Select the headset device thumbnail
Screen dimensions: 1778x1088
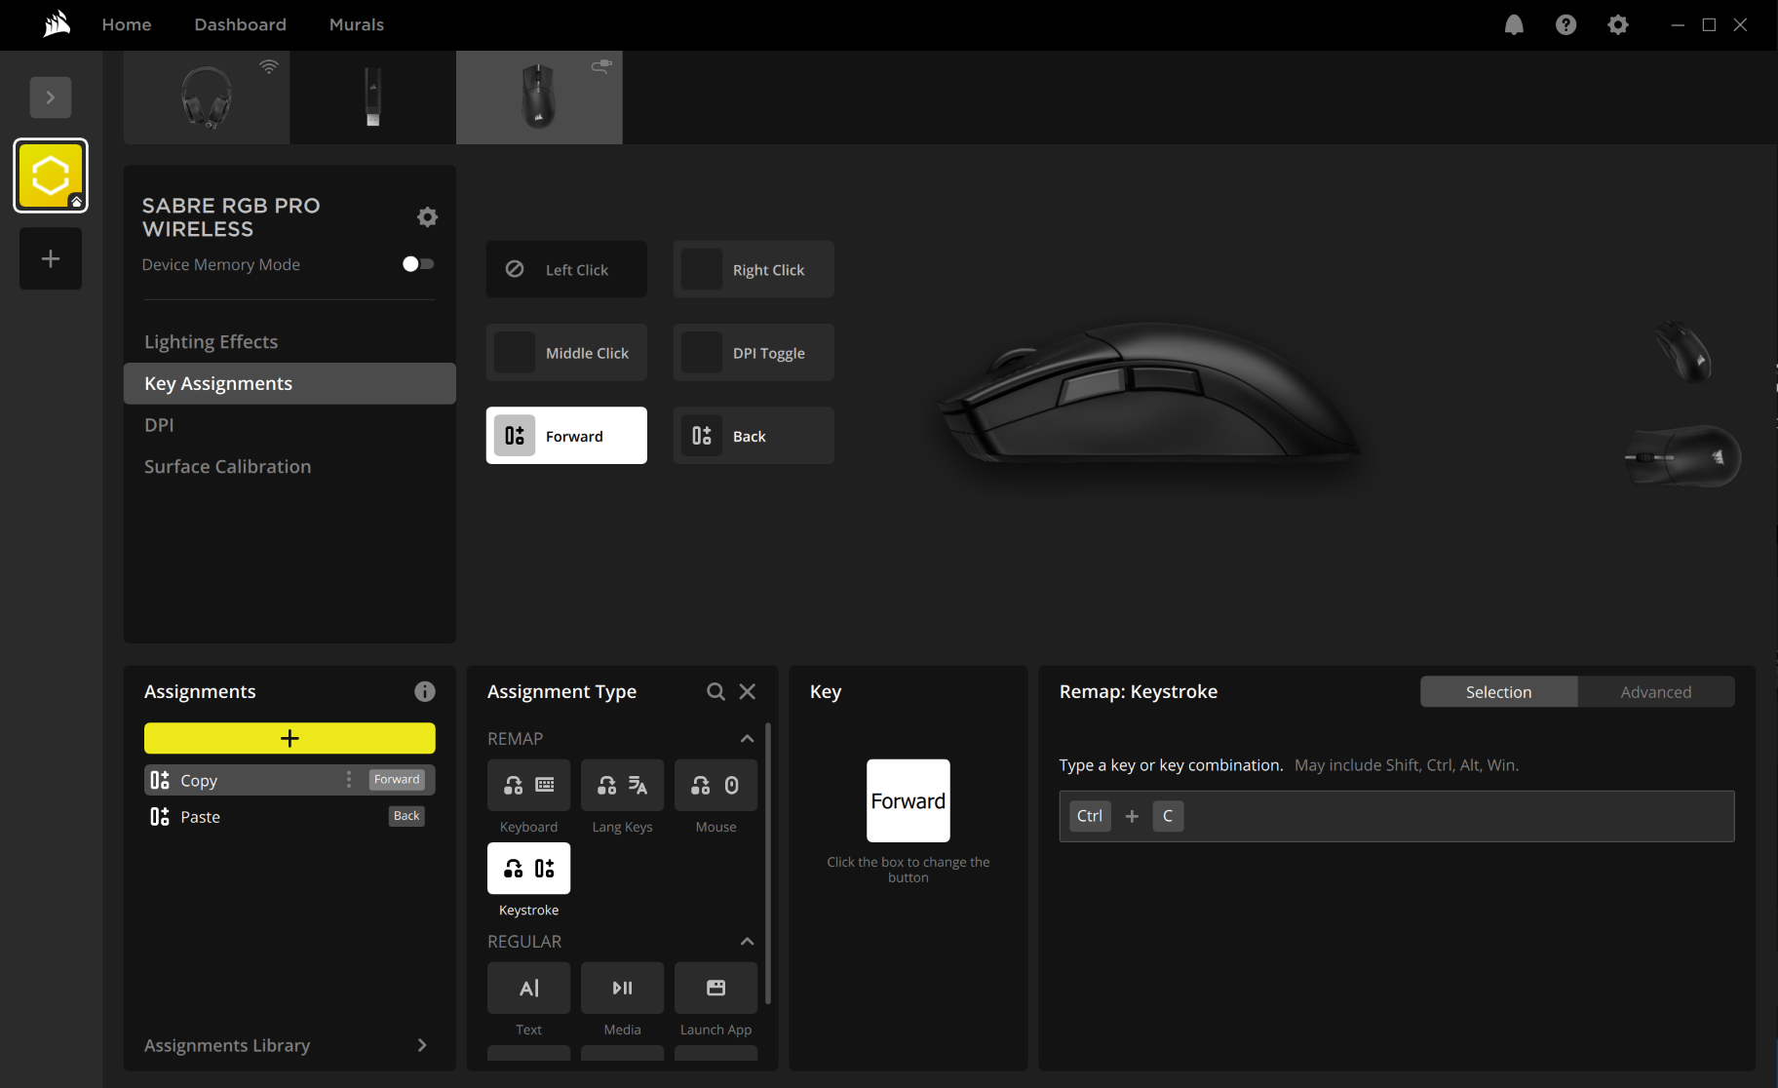click(x=207, y=97)
